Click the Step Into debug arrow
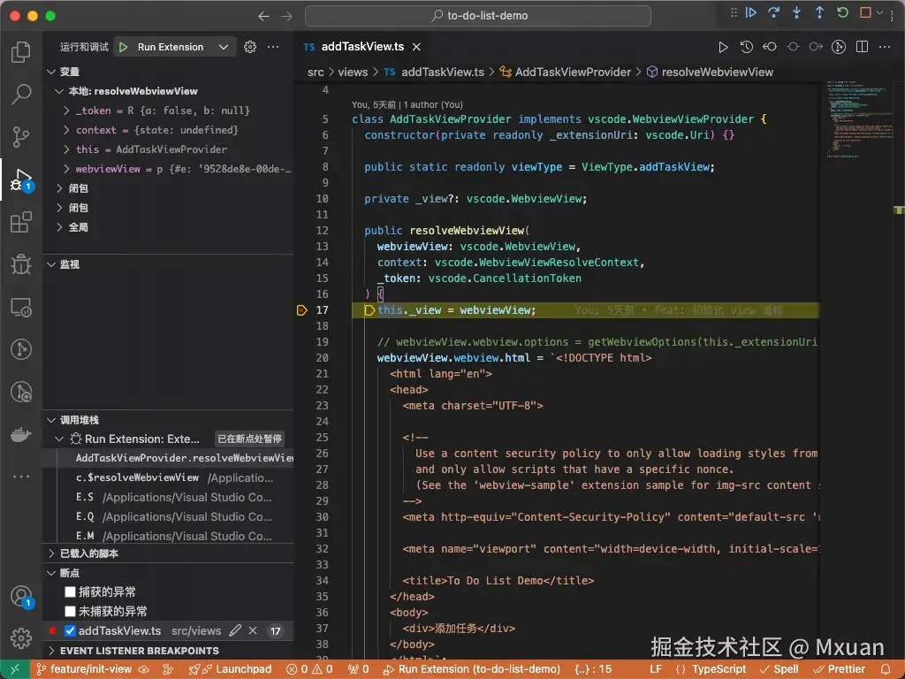This screenshot has width=905, height=679. [797, 13]
